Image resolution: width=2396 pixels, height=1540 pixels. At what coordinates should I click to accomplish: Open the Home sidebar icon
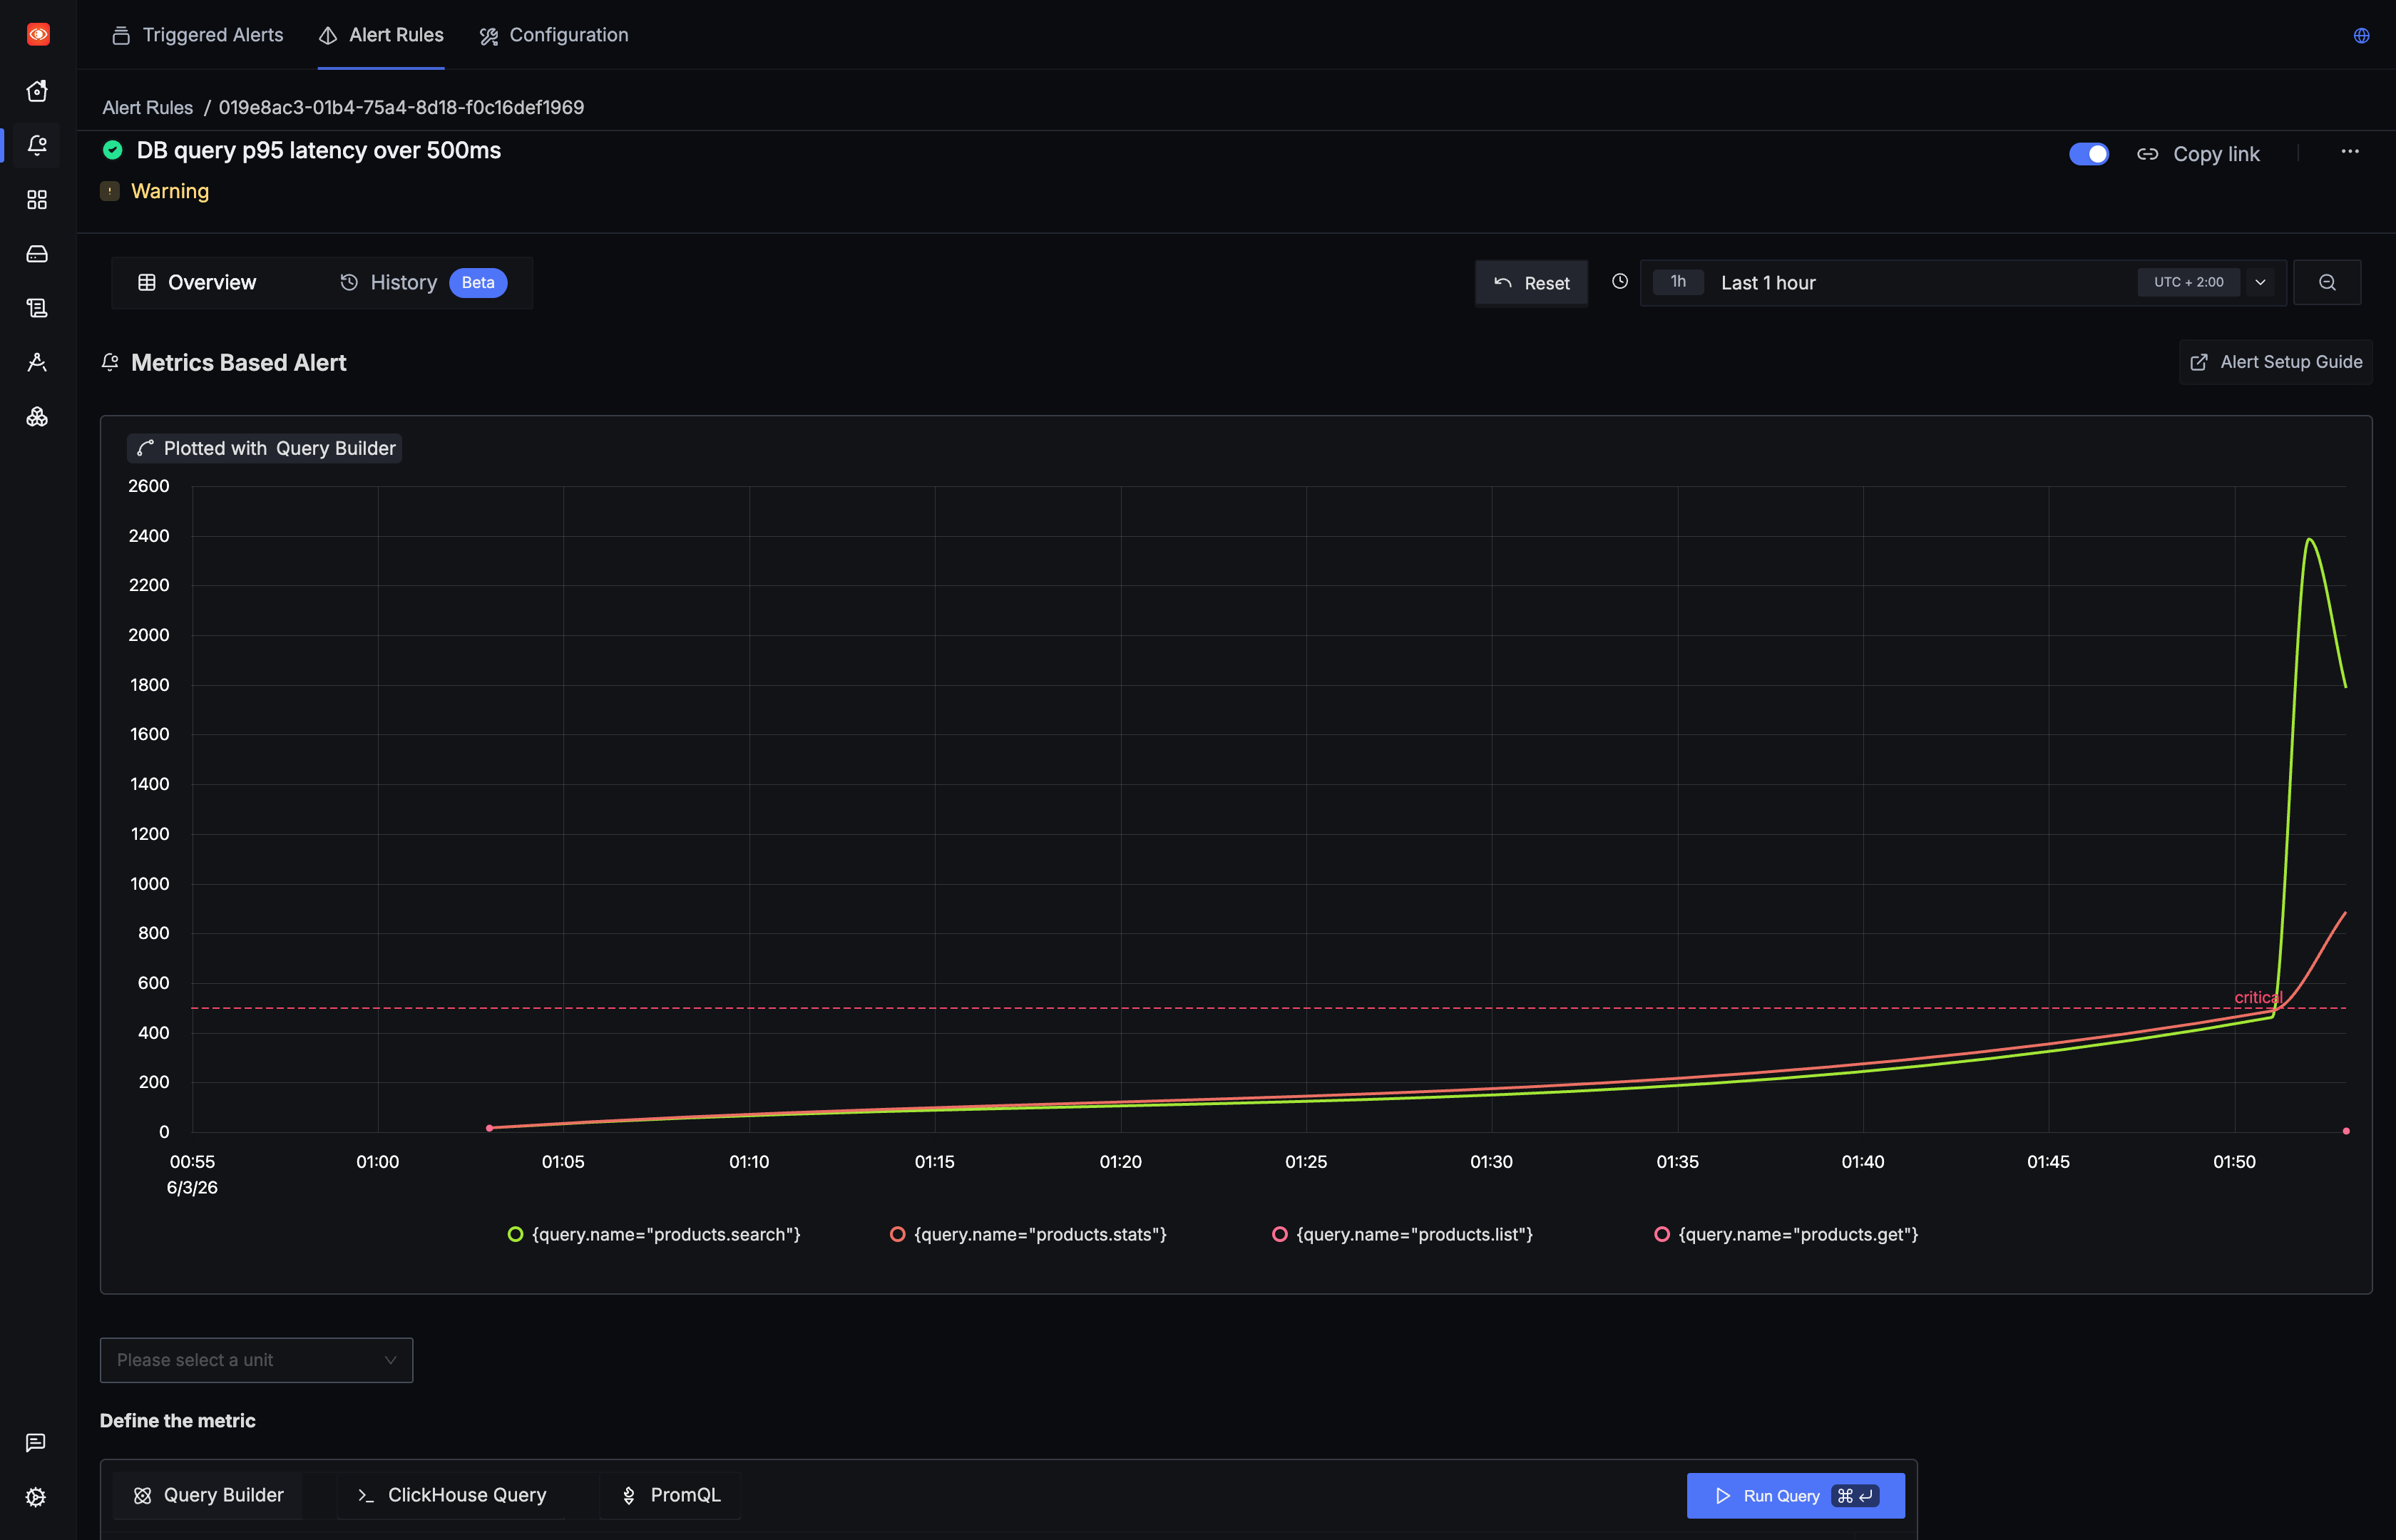point(37,91)
